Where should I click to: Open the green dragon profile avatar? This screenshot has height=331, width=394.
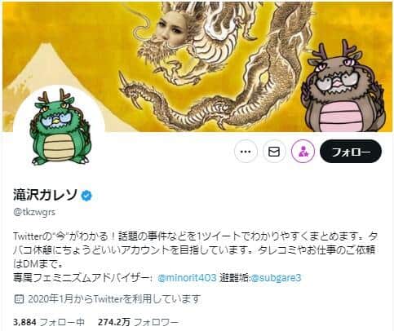(60, 128)
